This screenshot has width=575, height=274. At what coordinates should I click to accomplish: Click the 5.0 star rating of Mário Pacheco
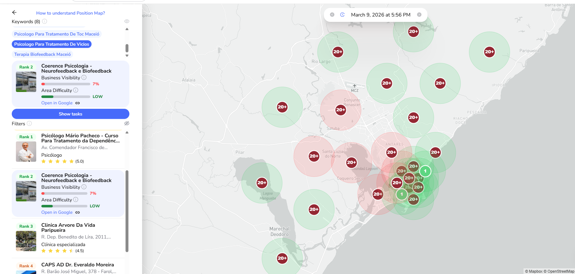[63, 161]
